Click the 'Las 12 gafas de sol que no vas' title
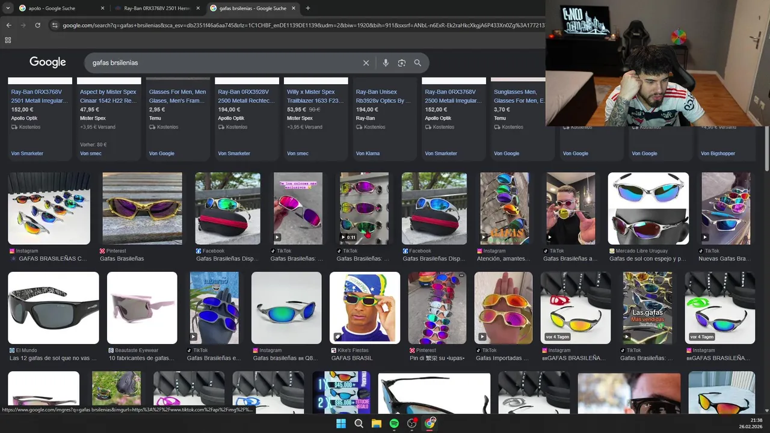 (53, 358)
